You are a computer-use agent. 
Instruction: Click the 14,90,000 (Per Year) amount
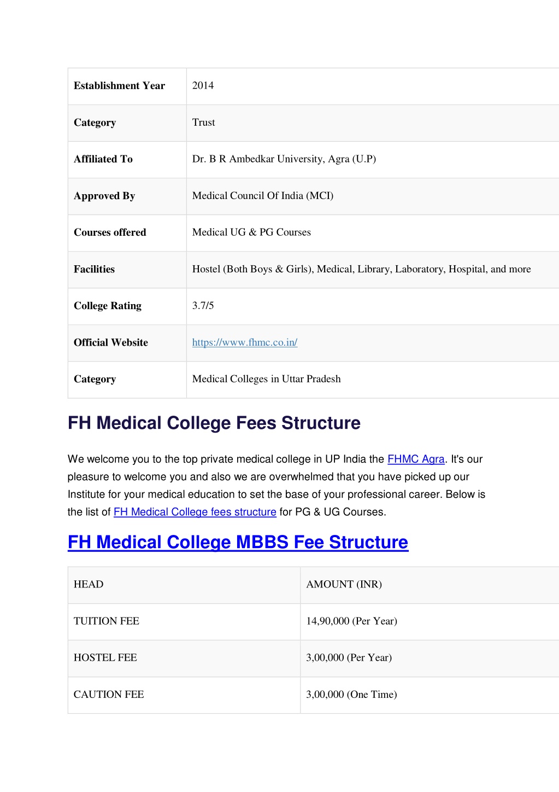(x=352, y=621)
